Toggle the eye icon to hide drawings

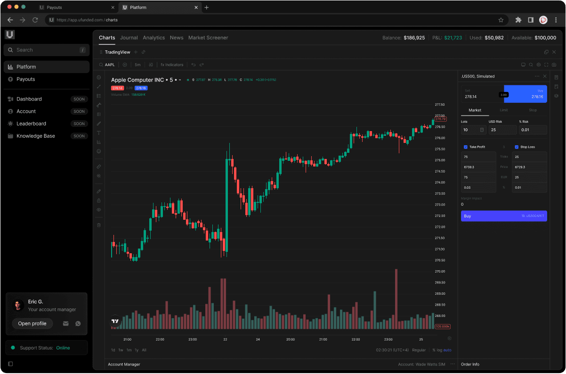[99, 209]
